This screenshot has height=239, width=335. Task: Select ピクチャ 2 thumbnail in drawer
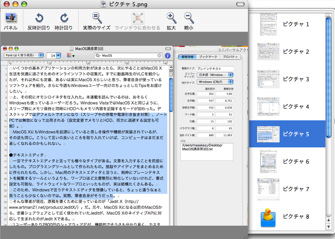click(x=268, y=52)
